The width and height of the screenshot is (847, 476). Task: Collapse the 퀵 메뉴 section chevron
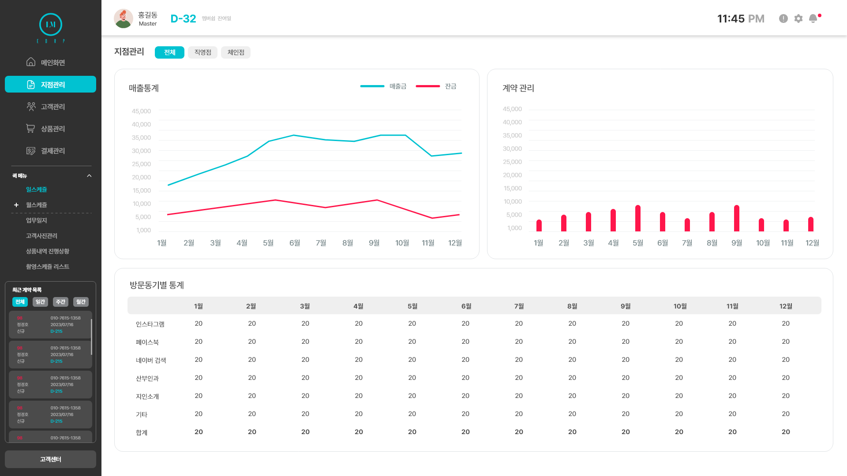89,176
